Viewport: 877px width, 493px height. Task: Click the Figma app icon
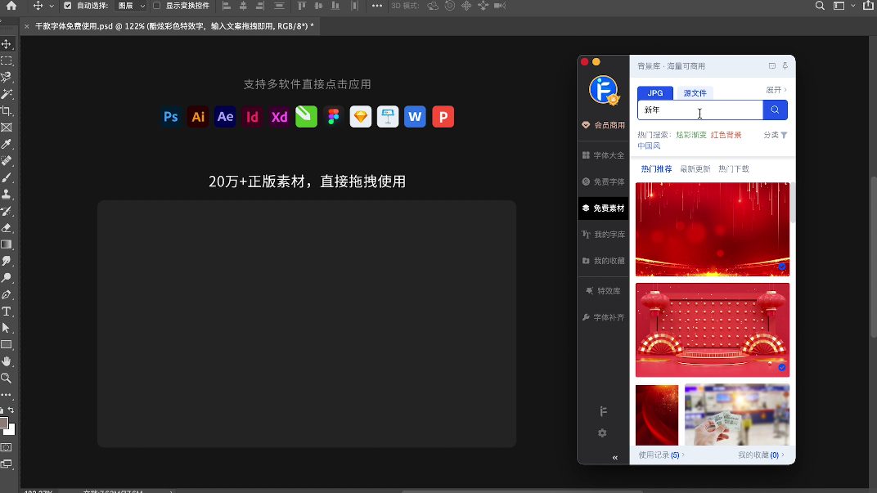pyautogui.click(x=333, y=117)
